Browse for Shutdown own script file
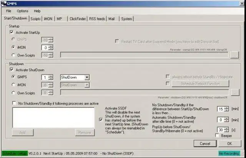The height and width of the screenshot is (158, 246). pos(235,93)
